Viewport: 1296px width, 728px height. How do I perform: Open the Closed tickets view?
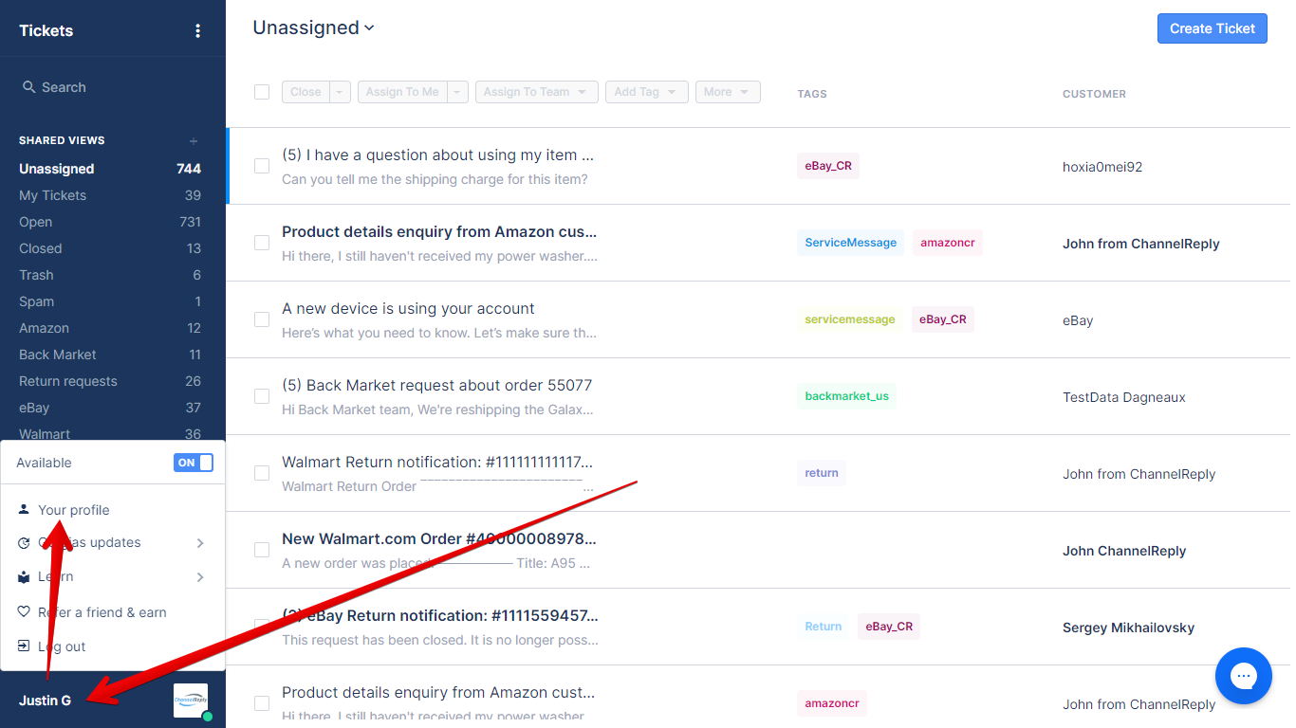110,248
